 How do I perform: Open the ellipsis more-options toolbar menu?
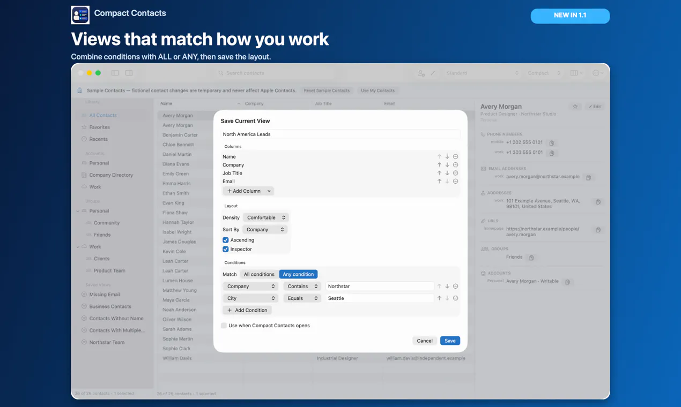pyautogui.click(x=598, y=73)
